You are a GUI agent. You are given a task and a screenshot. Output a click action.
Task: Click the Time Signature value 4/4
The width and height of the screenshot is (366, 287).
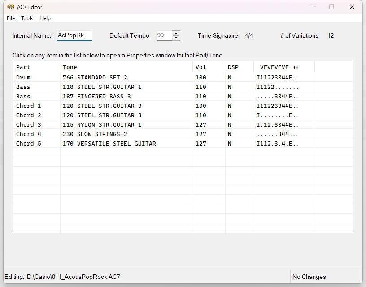249,35
